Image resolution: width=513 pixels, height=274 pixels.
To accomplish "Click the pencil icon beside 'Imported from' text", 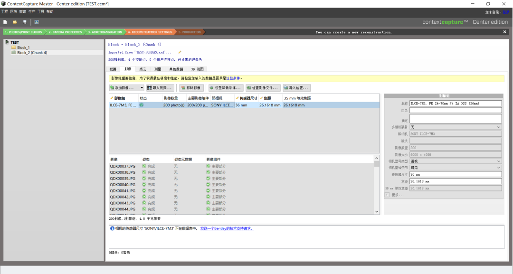I will [180, 52].
